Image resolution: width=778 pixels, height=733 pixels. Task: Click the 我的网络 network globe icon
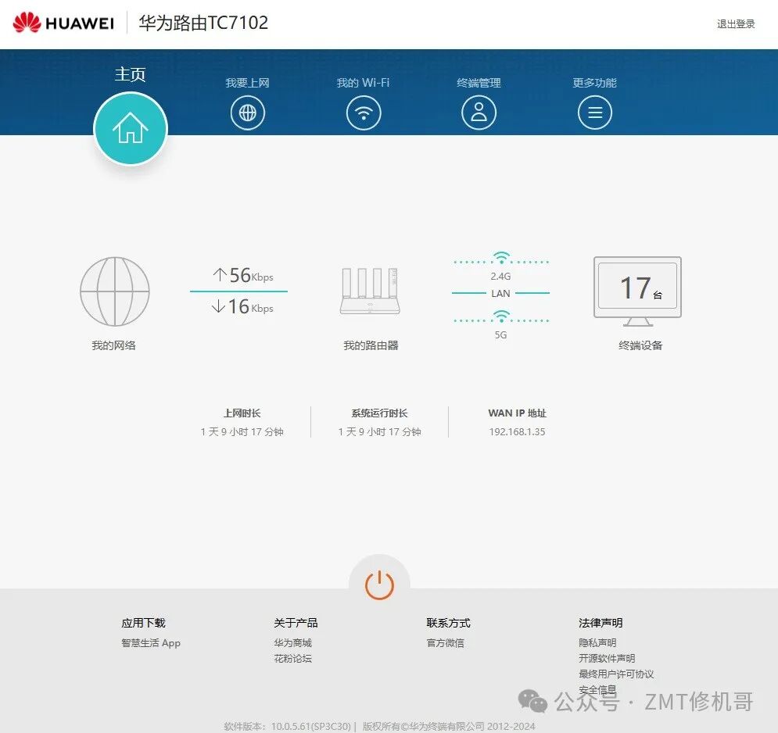pos(114,291)
